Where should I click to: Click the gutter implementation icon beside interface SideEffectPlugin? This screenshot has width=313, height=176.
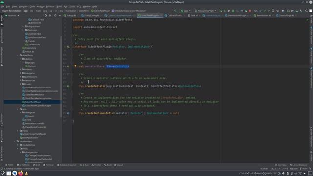68,47
